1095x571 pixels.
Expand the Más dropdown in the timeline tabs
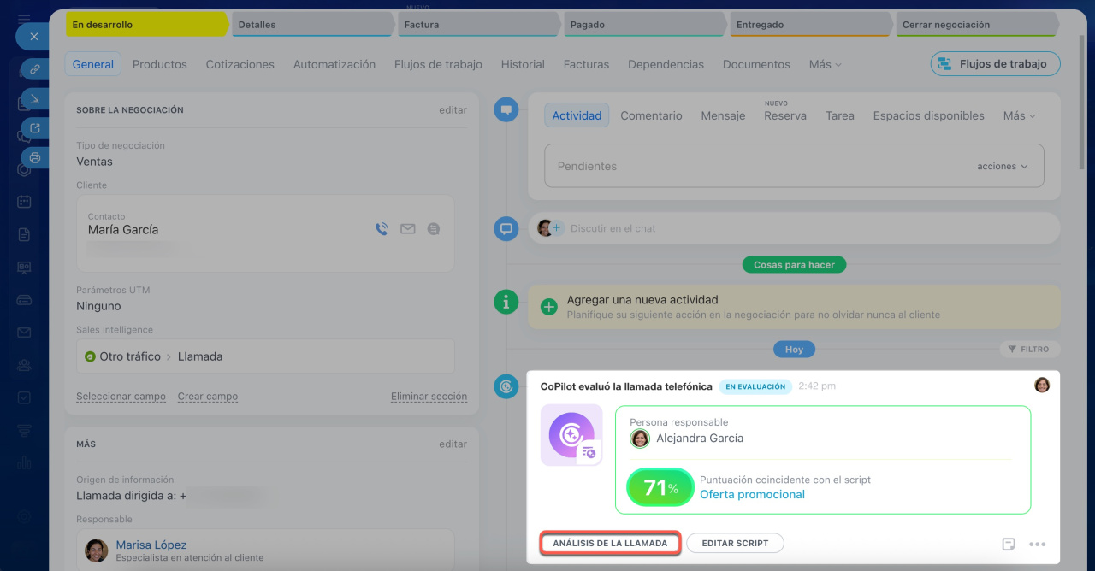pyautogui.click(x=1019, y=115)
